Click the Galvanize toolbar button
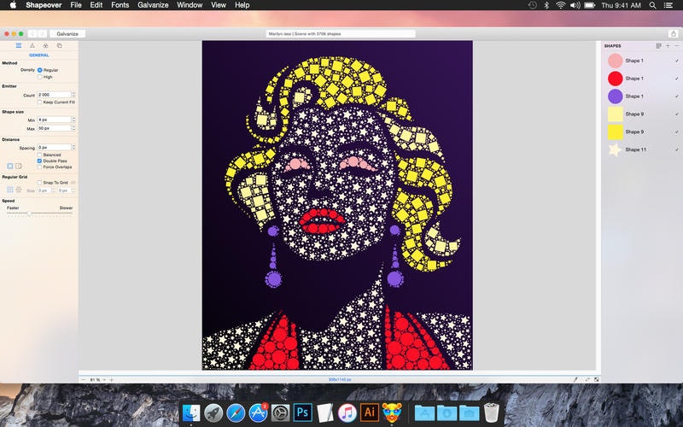The height and width of the screenshot is (427, 683). pyautogui.click(x=67, y=33)
